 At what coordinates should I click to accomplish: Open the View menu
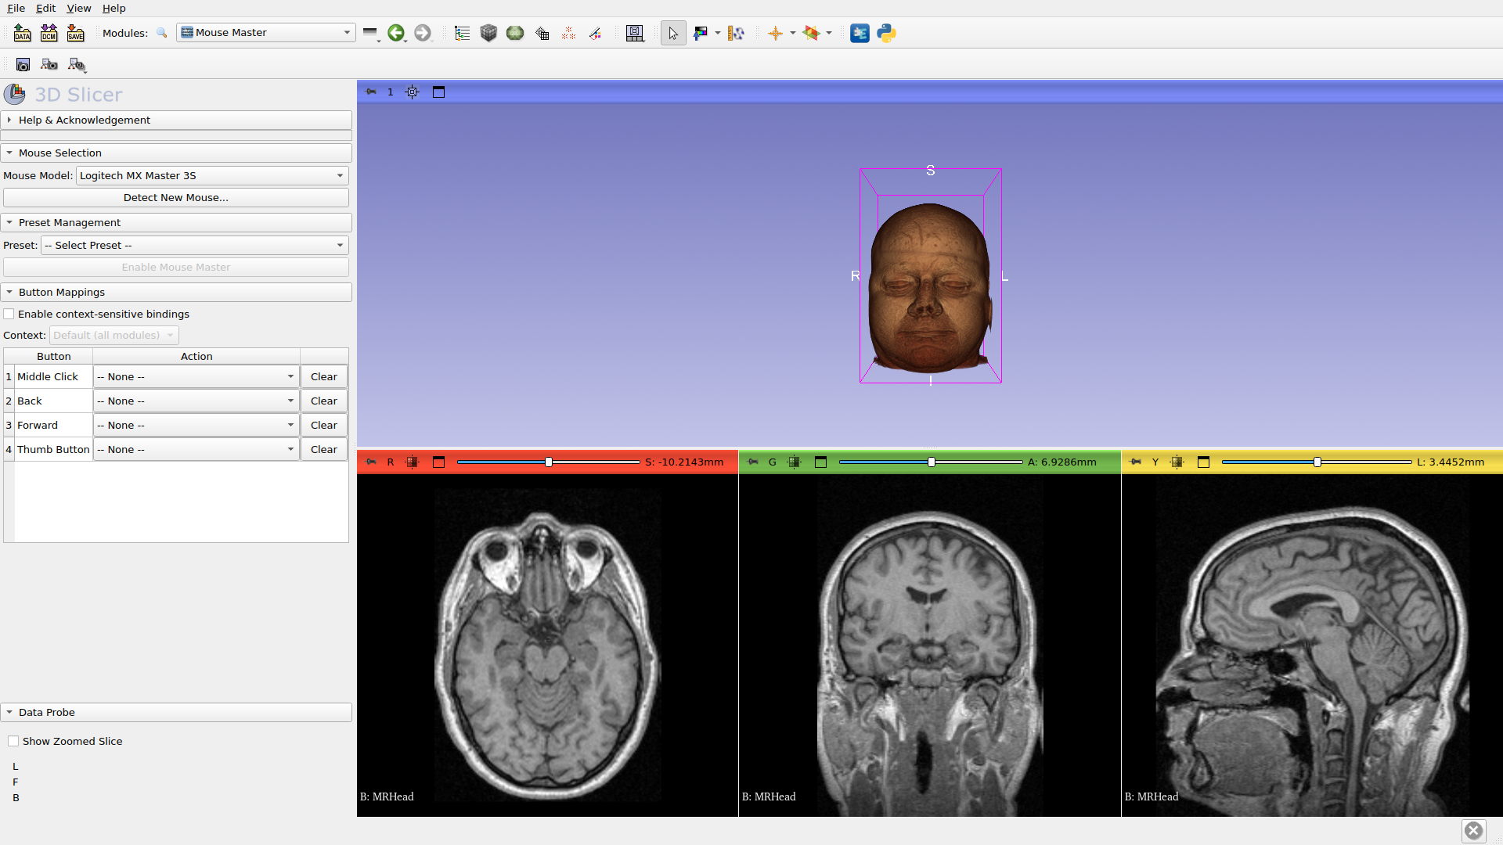coord(78,8)
